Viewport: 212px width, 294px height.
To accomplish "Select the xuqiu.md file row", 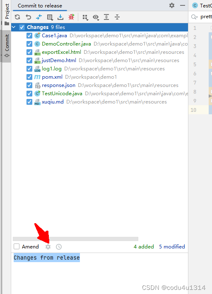I will [99, 102].
